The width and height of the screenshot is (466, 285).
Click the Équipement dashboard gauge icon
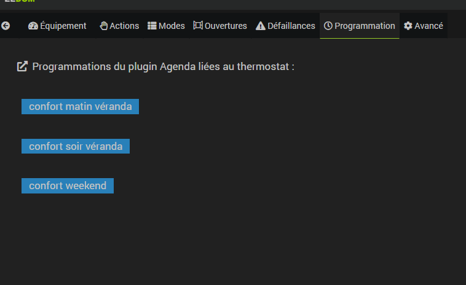(x=33, y=26)
